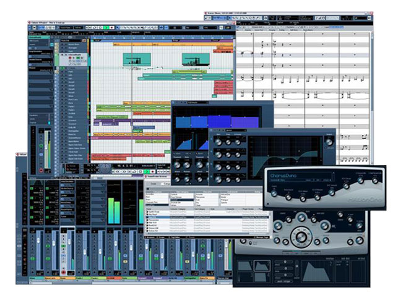Click the fourth band's Gain knob in StudioEQ

218,179
